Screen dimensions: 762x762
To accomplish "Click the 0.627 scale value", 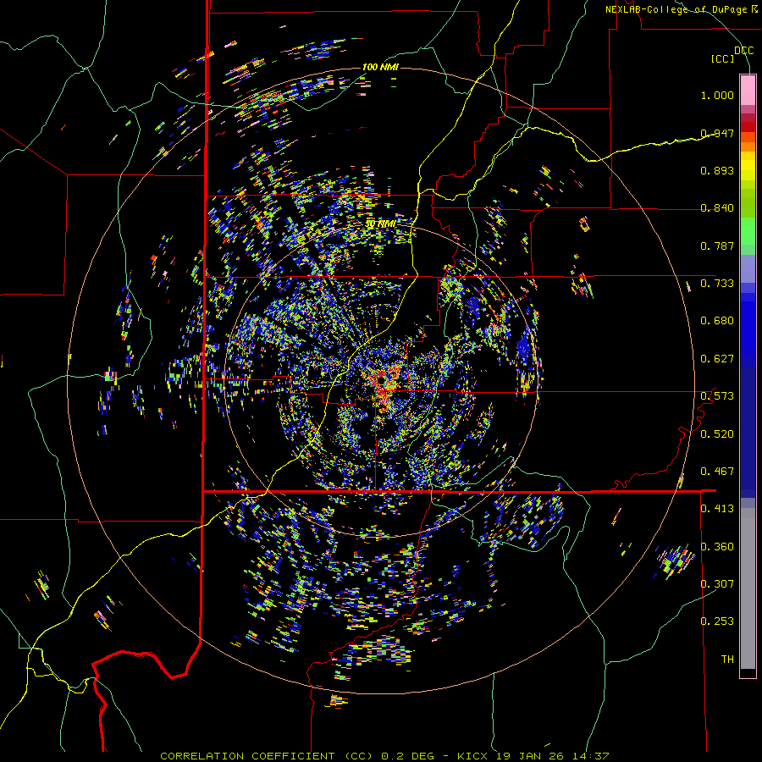I will click(717, 359).
